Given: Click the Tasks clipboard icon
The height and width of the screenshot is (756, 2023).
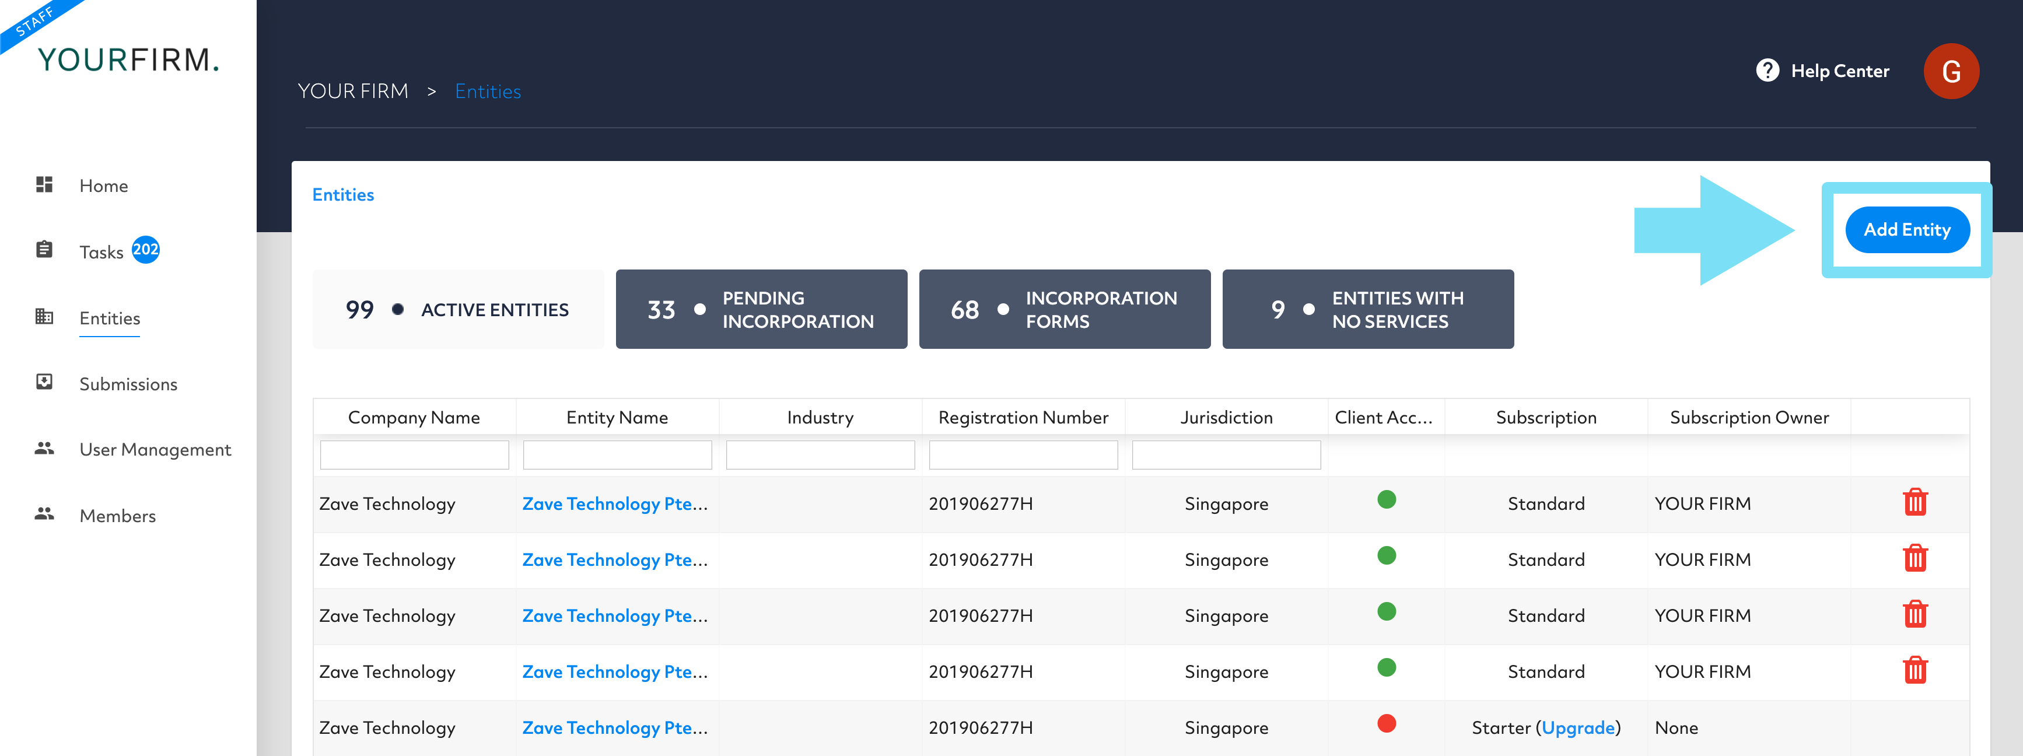Looking at the screenshot, I should (44, 250).
